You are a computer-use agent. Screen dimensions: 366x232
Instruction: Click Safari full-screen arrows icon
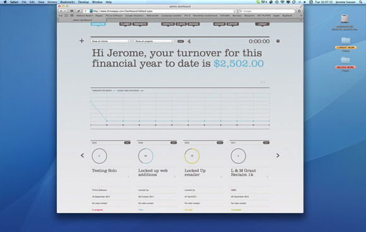pyautogui.click(x=301, y=6)
